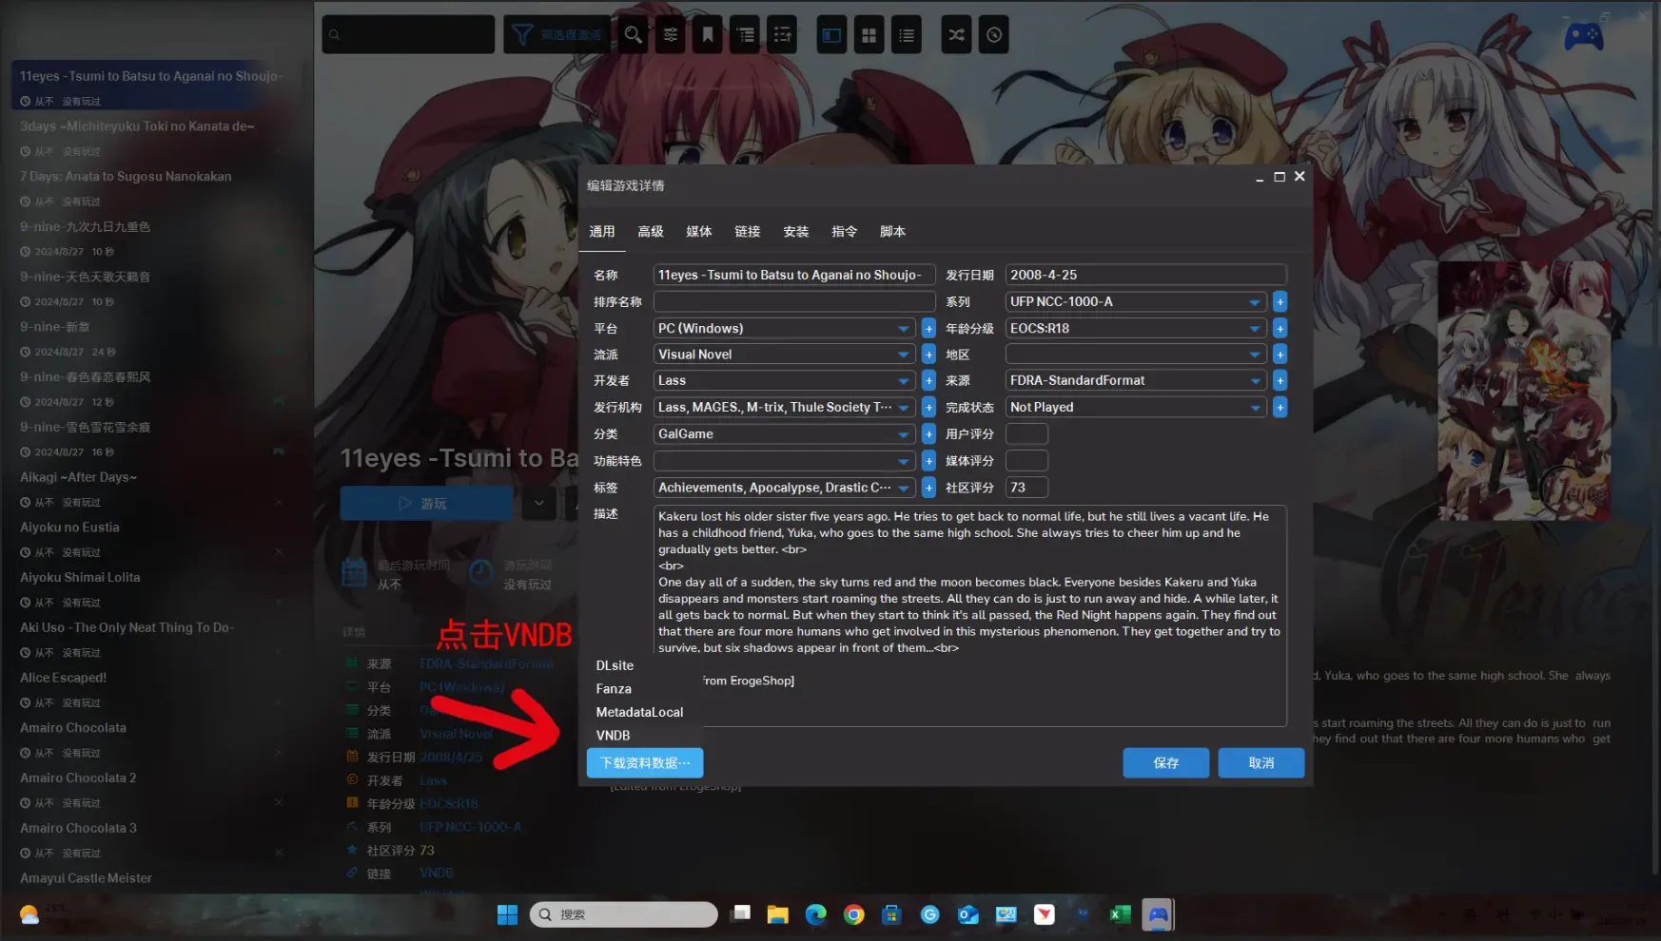The width and height of the screenshot is (1661, 941).
Task: Click the 名称 game name input field
Action: [794, 276]
